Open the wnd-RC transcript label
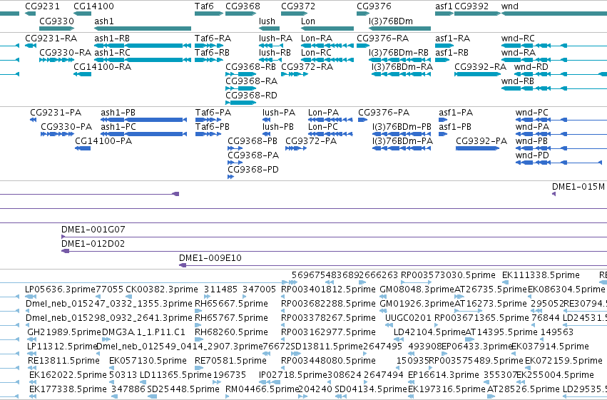The image size is (607, 400). click(518, 39)
